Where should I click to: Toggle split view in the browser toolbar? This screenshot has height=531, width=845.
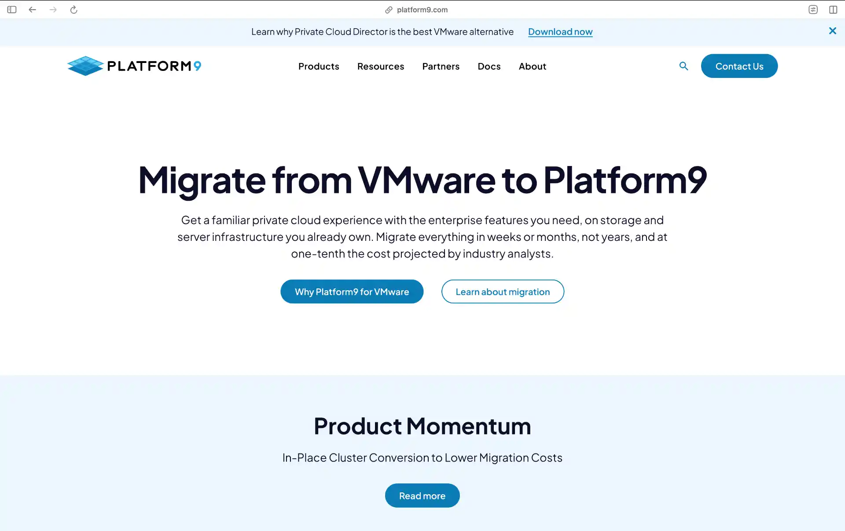834,9
